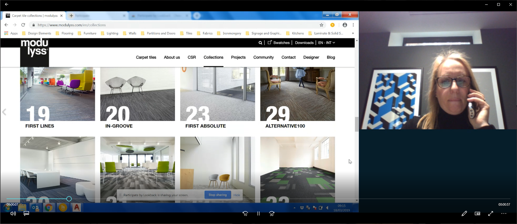Open the About us menu

coord(172,57)
